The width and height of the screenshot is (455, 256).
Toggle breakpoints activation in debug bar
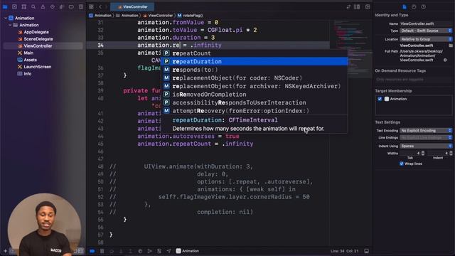92,251
